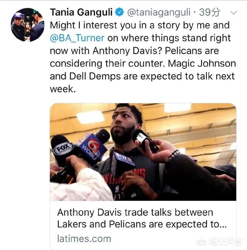Viewport: 247px width, 250px height.
Task: Click the blue verified badge
Action: point(119,12)
